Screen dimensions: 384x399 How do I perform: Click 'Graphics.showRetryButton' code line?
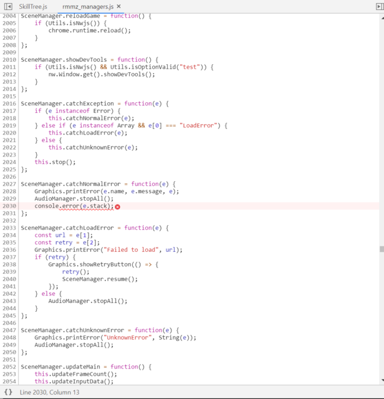coord(103,264)
